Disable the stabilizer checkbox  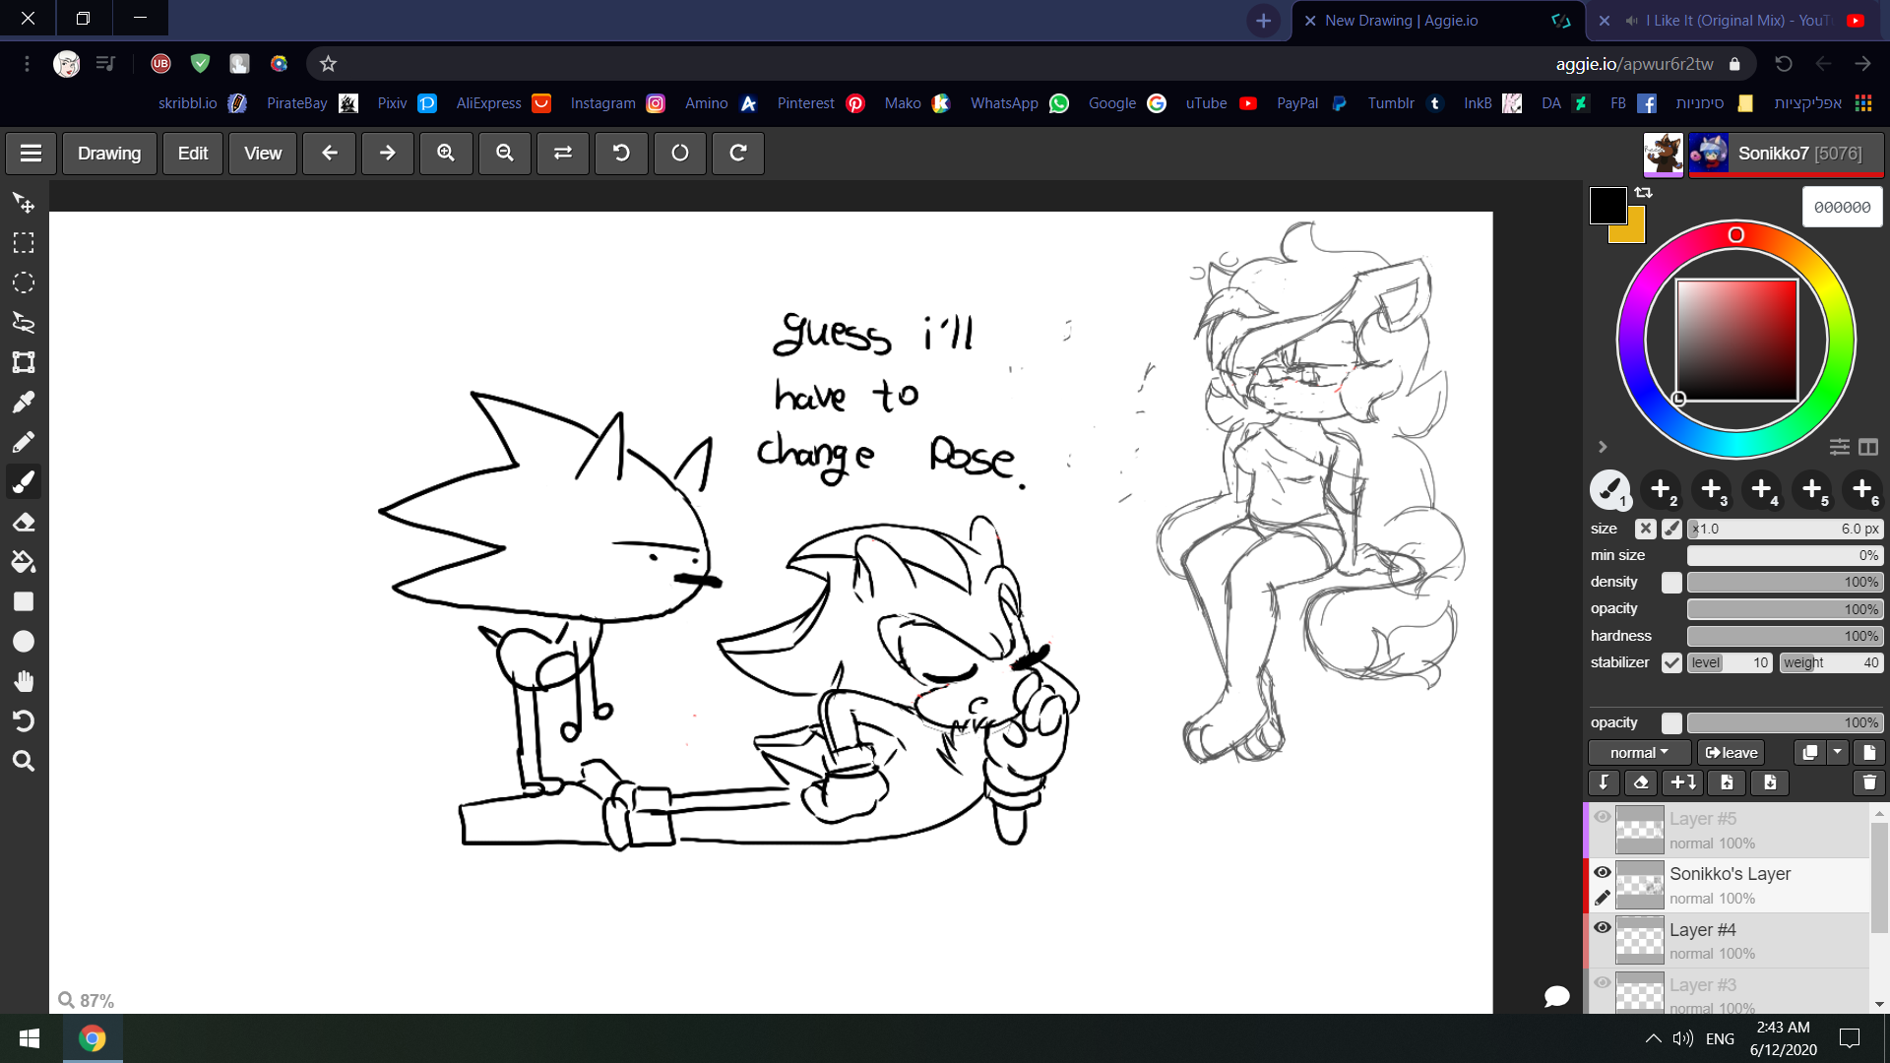coord(1671,662)
